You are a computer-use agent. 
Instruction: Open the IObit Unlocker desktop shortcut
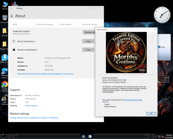click(4, 100)
